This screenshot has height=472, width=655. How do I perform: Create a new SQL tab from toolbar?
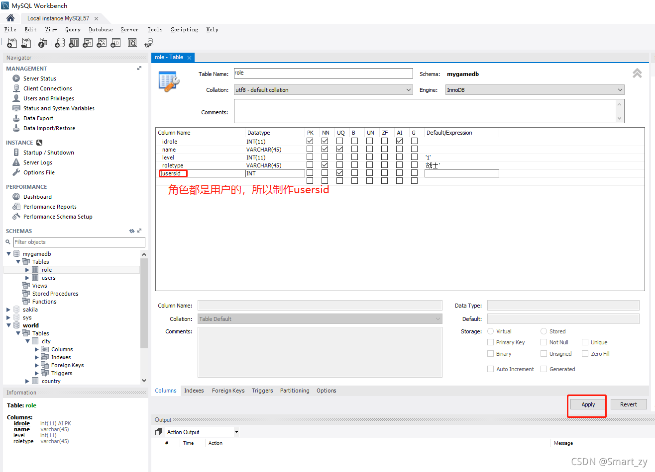pos(12,43)
